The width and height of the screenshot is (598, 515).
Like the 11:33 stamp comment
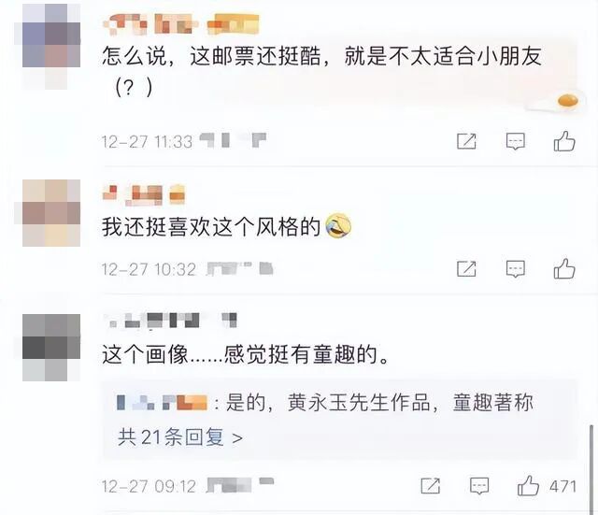pyautogui.click(x=564, y=141)
